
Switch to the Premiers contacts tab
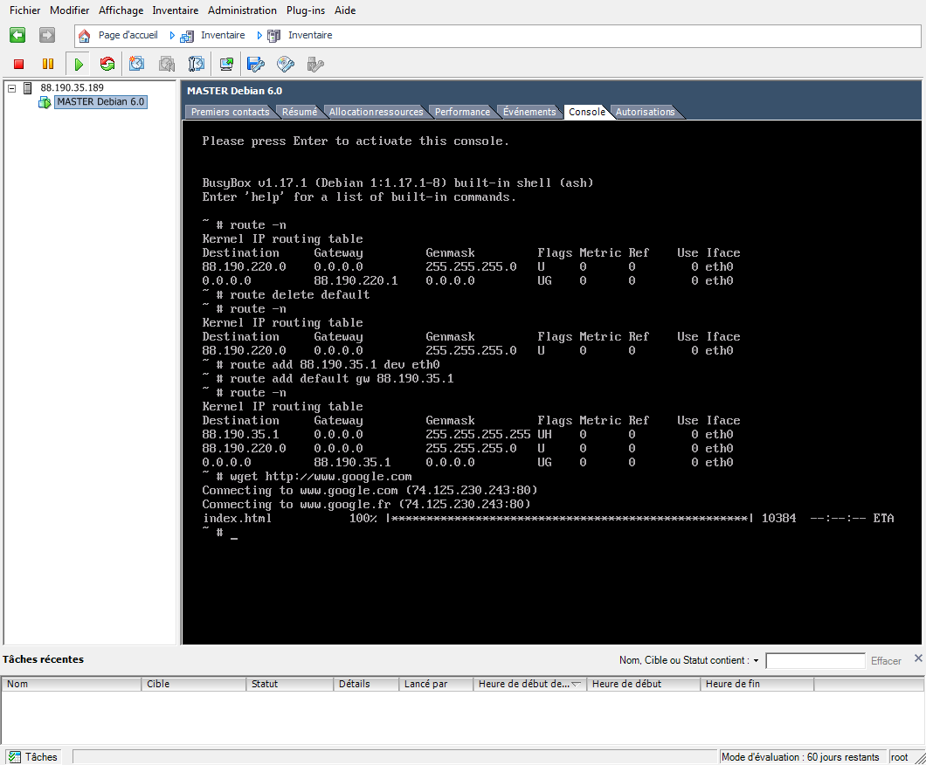[230, 112]
